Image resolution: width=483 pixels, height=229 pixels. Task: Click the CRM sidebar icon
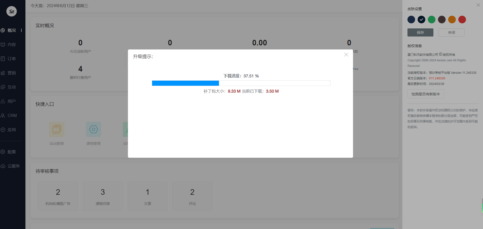pos(3,115)
